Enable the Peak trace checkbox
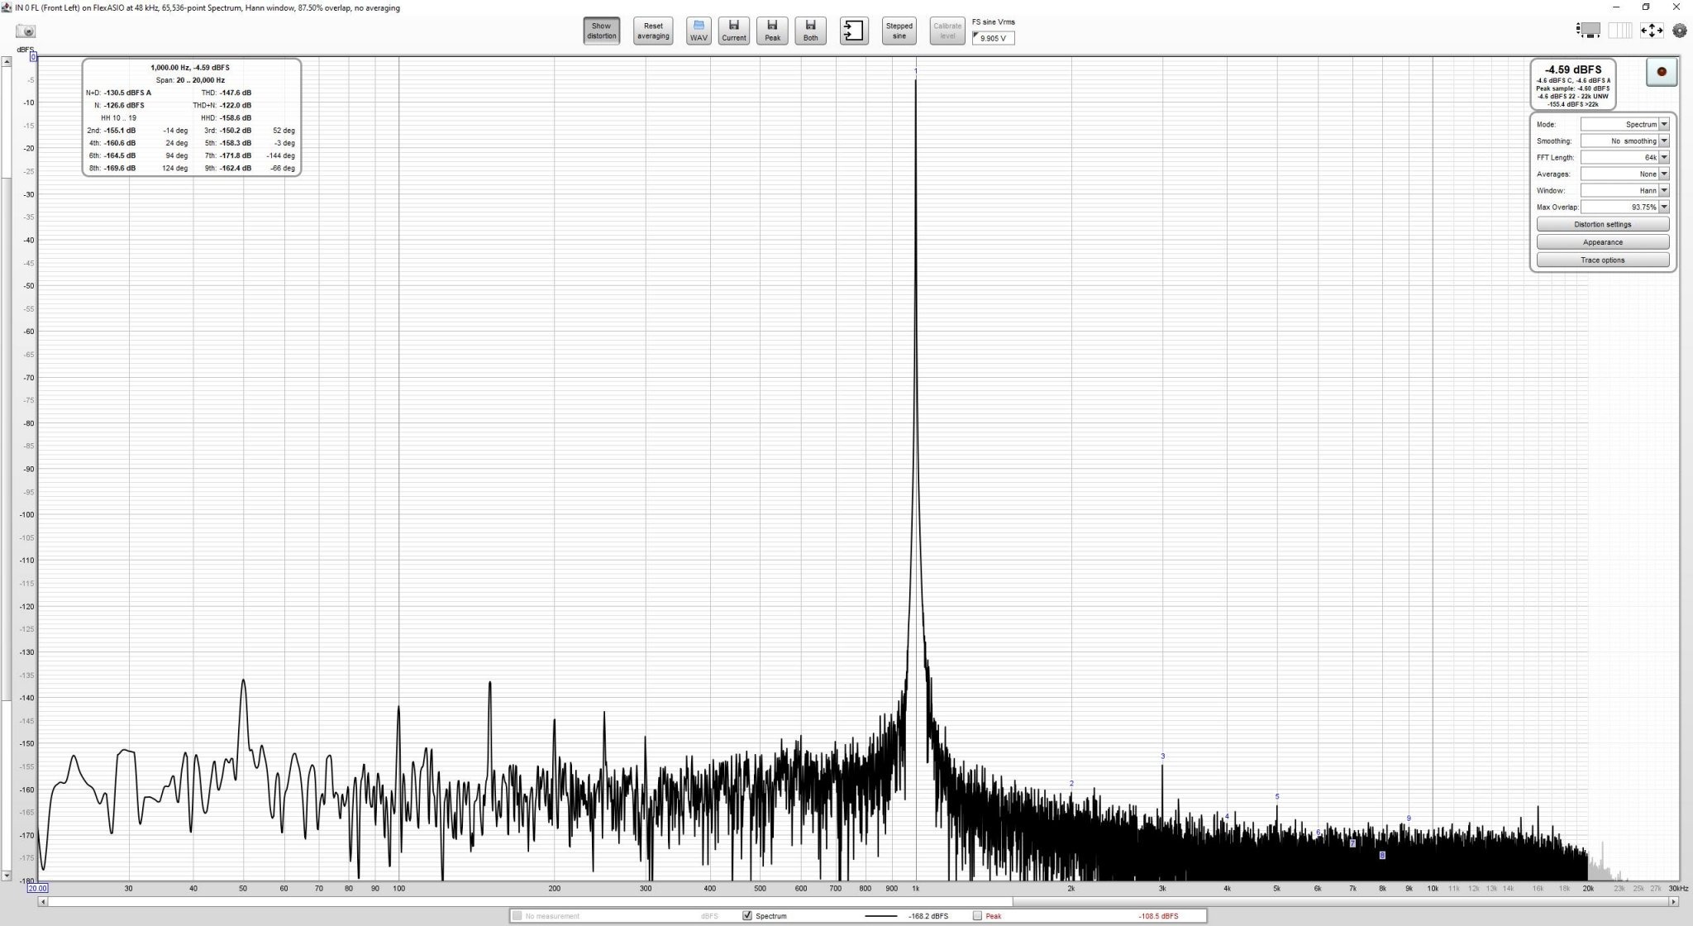Image resolution: width=1693 pixels, height=926 pixels. point(977,915)
